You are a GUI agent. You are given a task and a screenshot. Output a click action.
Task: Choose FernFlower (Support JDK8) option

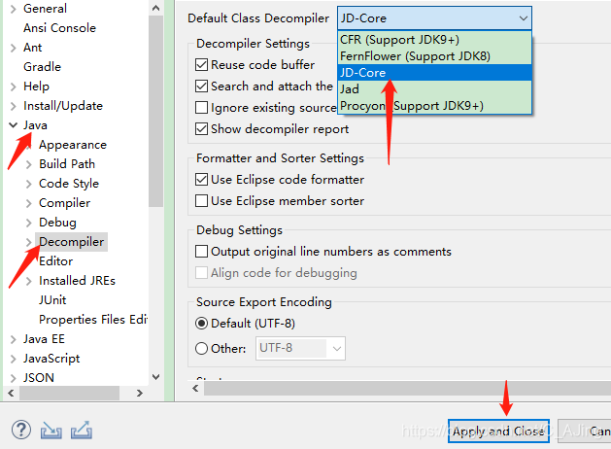pyautogui.click(x=434, y=56)
